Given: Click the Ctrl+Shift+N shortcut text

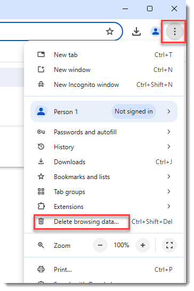Looking at the screenshot, I should coord(155,85).
